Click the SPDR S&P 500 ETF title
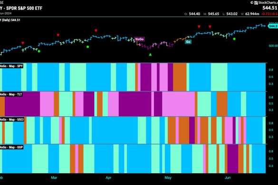Viewport: 278px width, 185px height. 24,9
